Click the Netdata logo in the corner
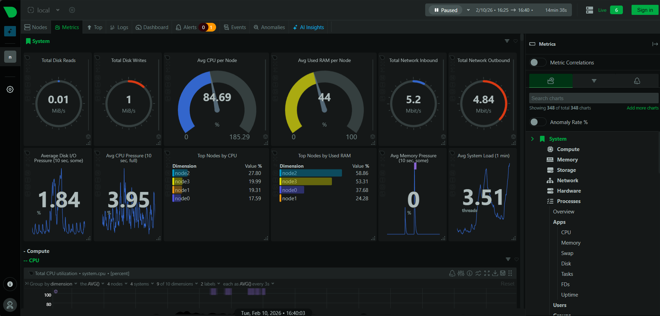 click(x=10, y=11)
